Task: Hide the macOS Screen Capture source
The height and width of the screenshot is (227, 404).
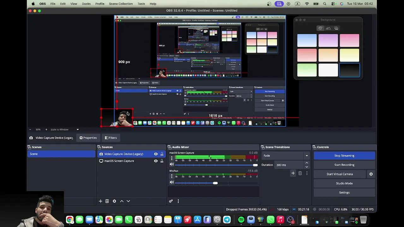Action: pos(156,161)
